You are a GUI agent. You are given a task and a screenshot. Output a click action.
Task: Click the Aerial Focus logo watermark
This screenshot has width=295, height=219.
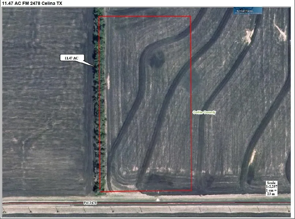point(248,11)
